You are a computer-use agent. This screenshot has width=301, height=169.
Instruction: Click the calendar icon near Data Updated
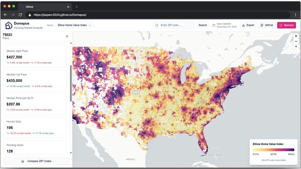point(214,25)
